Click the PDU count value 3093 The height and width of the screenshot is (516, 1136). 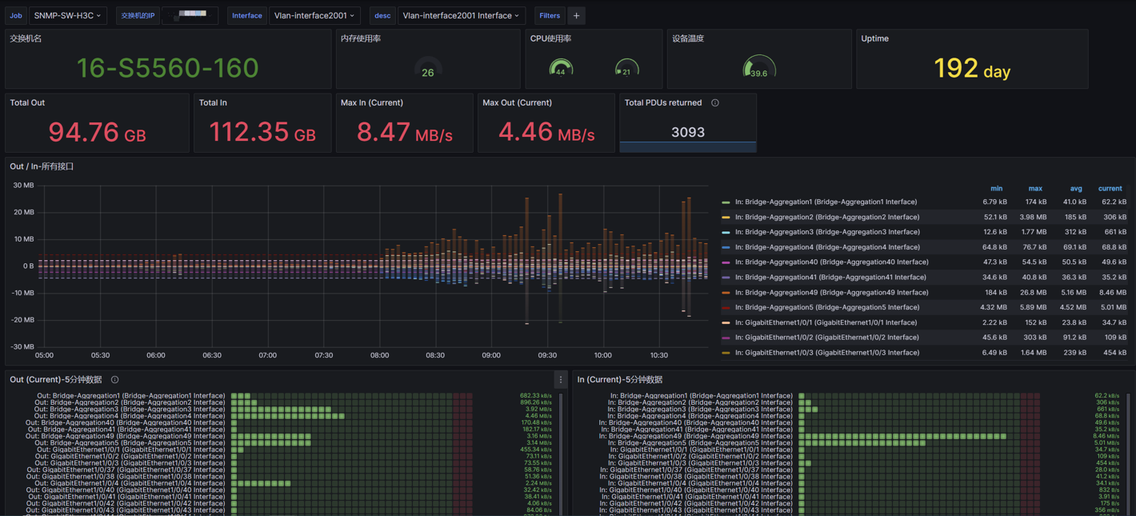pos(688,133)
